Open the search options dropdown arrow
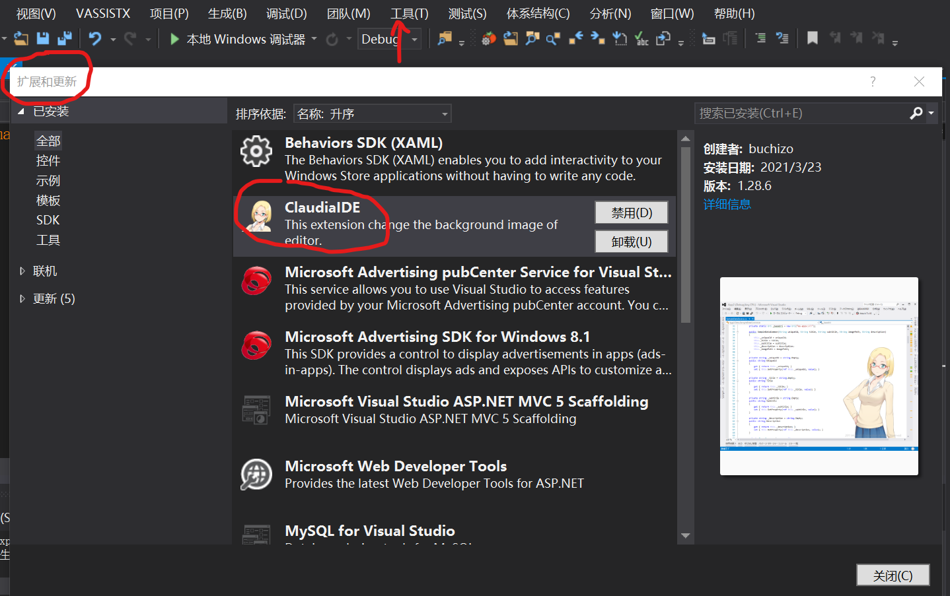The width and height of the screenshot is (950, 596). point(931,114)
